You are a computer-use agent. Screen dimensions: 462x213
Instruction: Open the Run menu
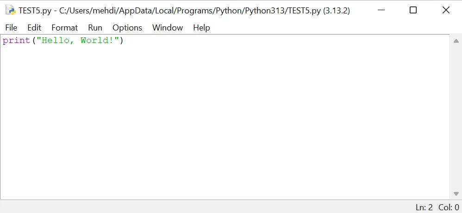pyautogui.click(x=95, y=28)
